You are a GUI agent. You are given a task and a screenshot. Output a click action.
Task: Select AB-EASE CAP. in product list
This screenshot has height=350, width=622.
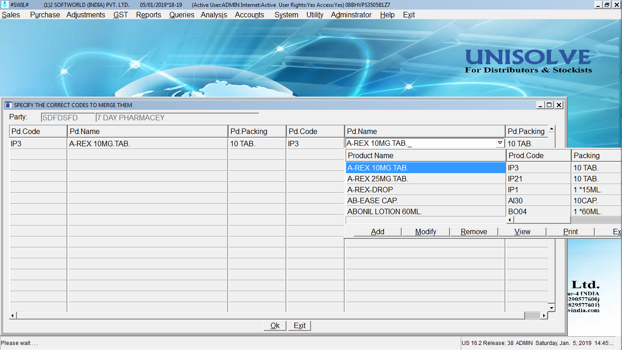[426, 201]
